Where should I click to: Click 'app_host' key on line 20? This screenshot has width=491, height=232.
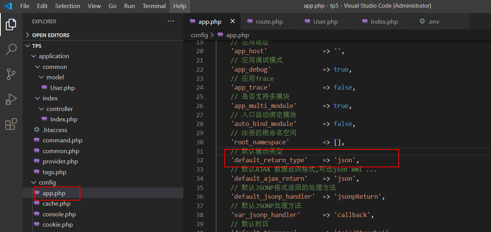coord(249,51)
